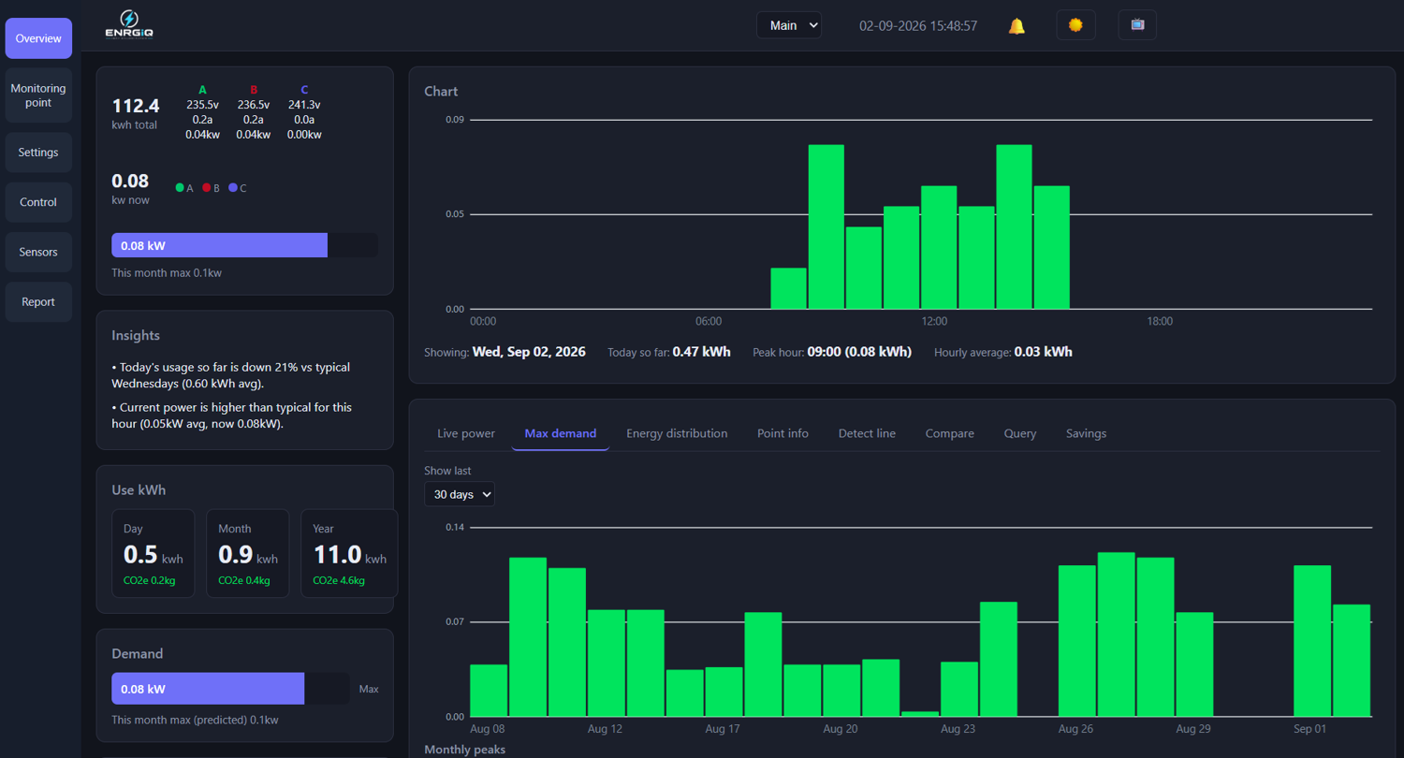Click the Use kWh heading
1404x758 pixels.
point(139,489)
